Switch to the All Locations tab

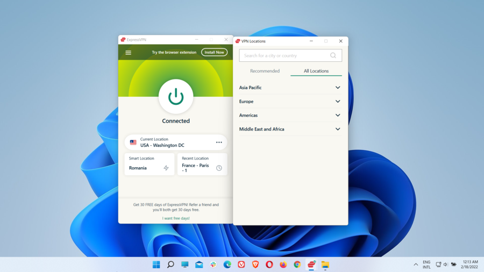click(316, 71)
